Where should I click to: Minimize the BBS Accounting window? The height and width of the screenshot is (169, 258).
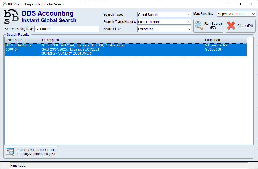227,4
